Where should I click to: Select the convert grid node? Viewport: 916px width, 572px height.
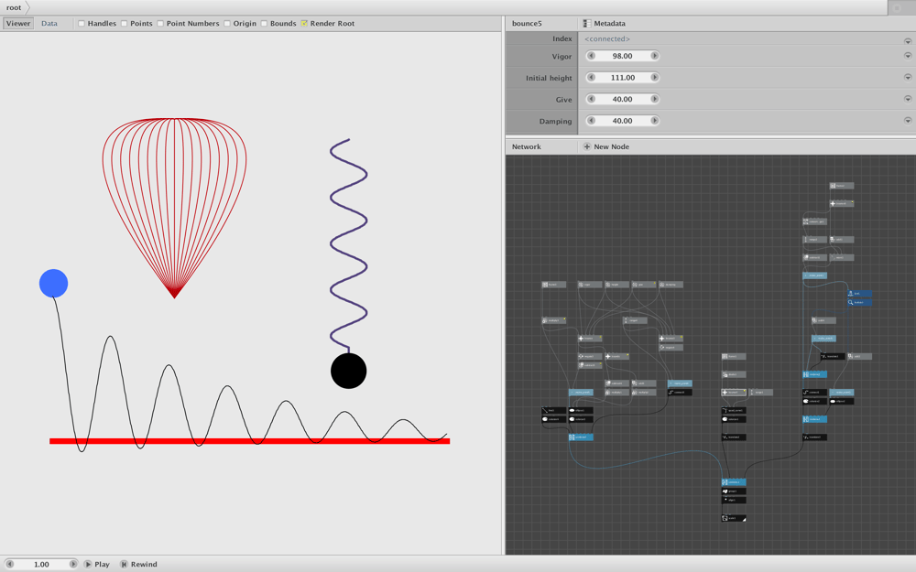pos(815,221)
